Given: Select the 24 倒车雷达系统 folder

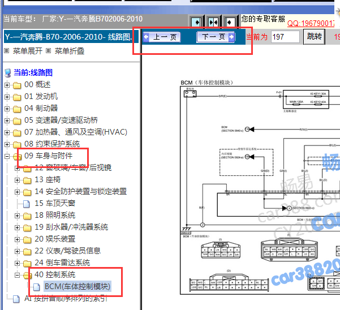Looking at the screenshot, I should (x=62, y=262).
